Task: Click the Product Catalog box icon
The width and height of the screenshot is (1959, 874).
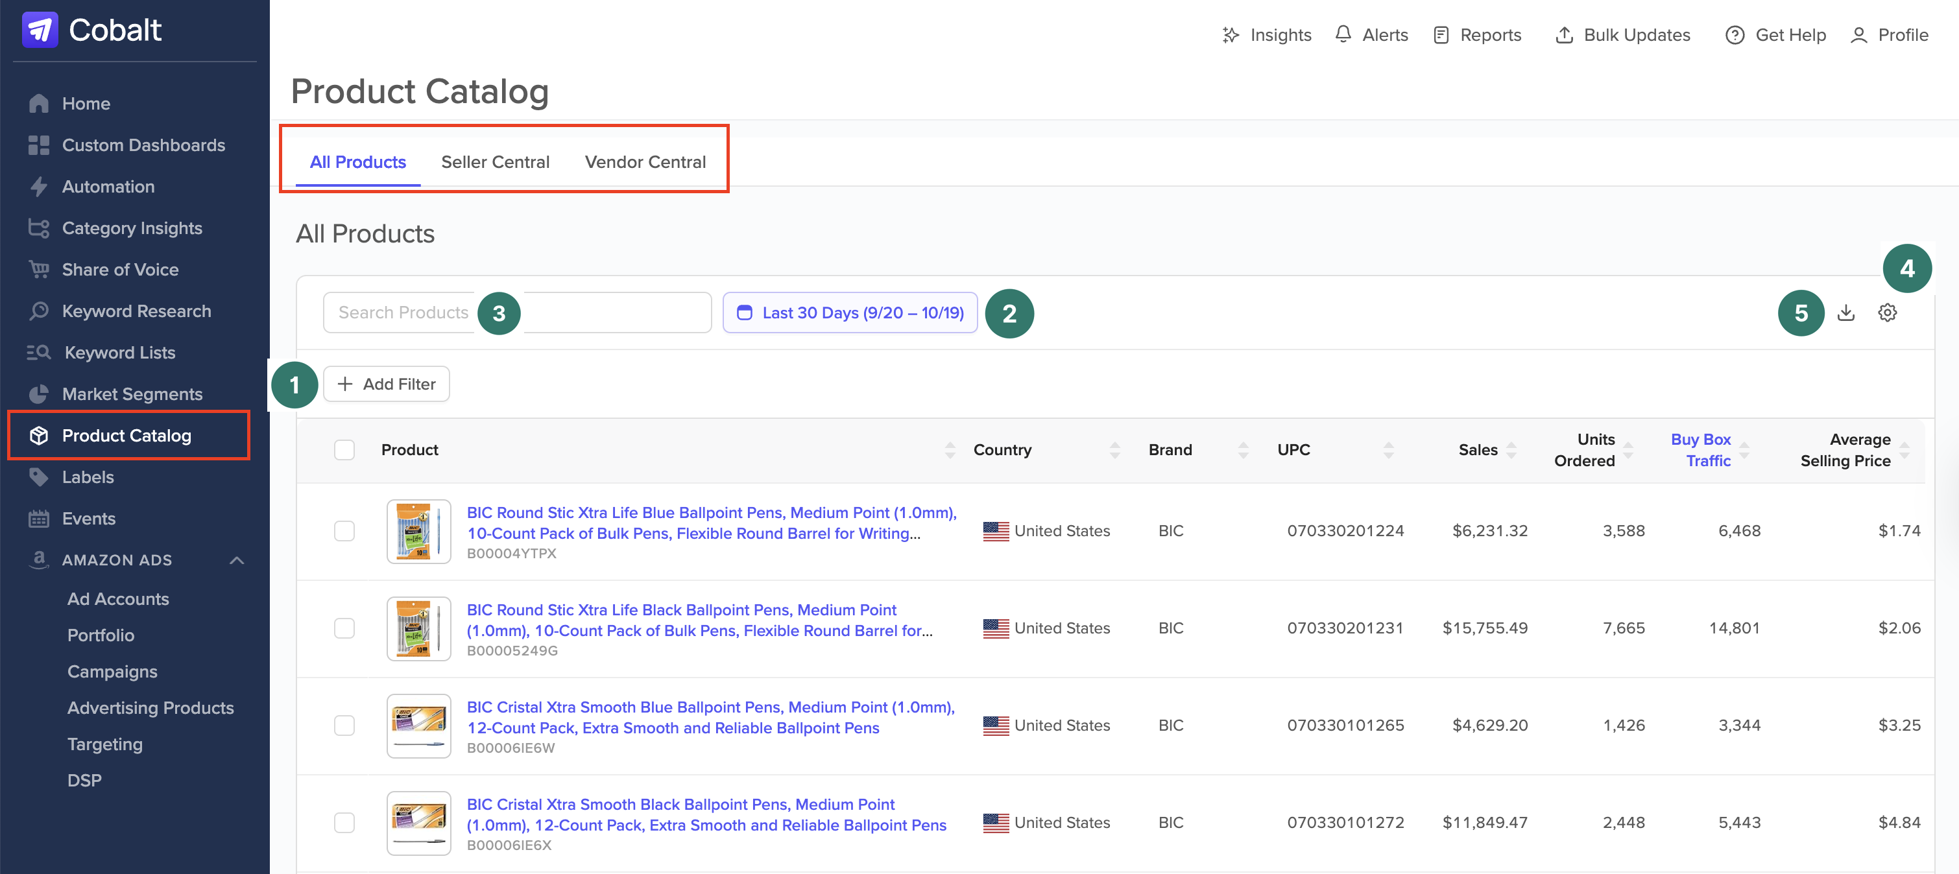Action: click(x=39, y=436)
